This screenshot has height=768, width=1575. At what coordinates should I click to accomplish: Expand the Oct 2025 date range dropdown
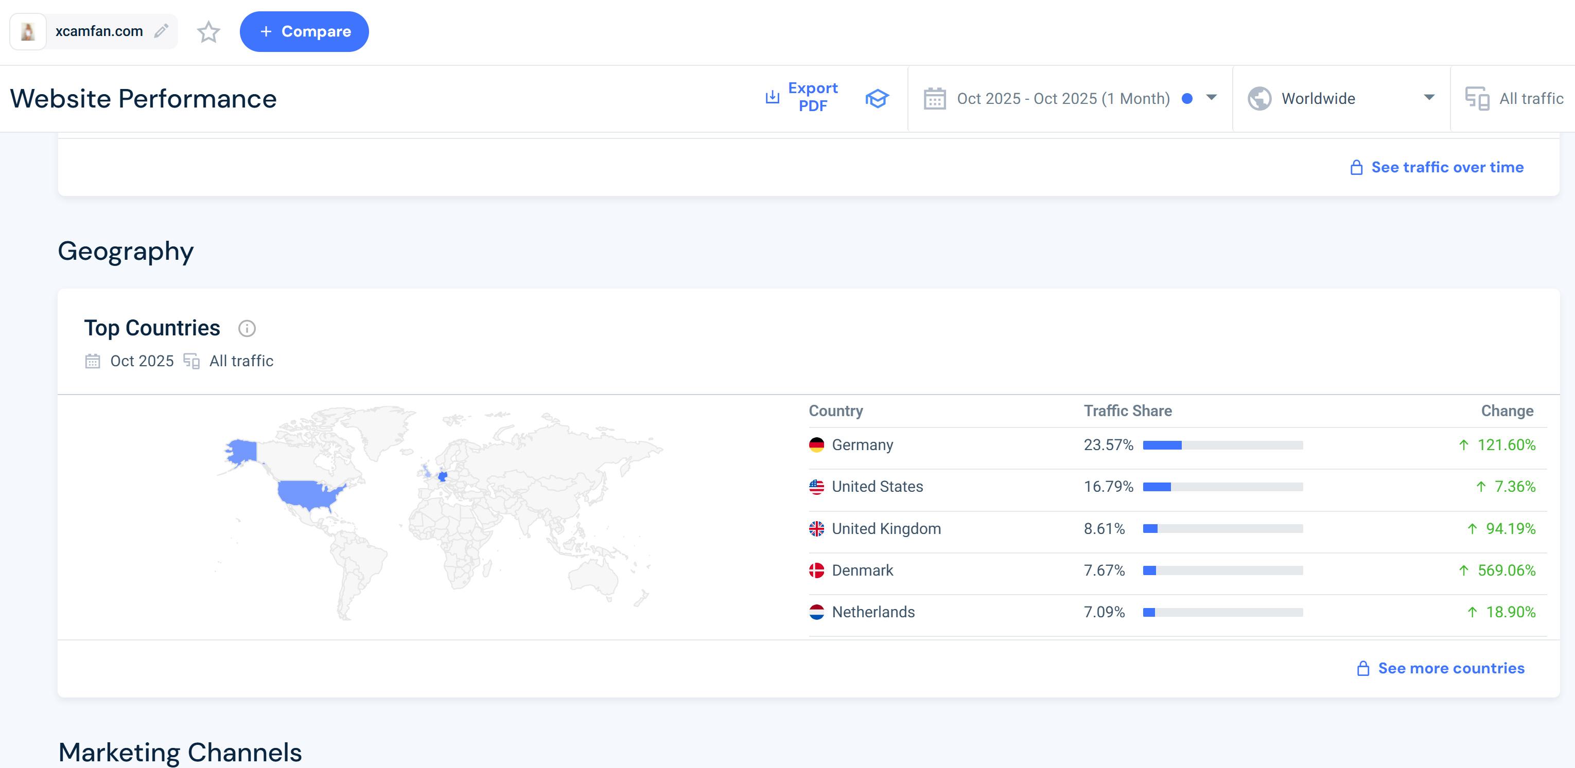point(1211,98)
